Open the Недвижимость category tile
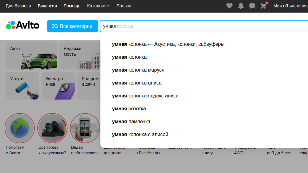 tap(80, 56)
